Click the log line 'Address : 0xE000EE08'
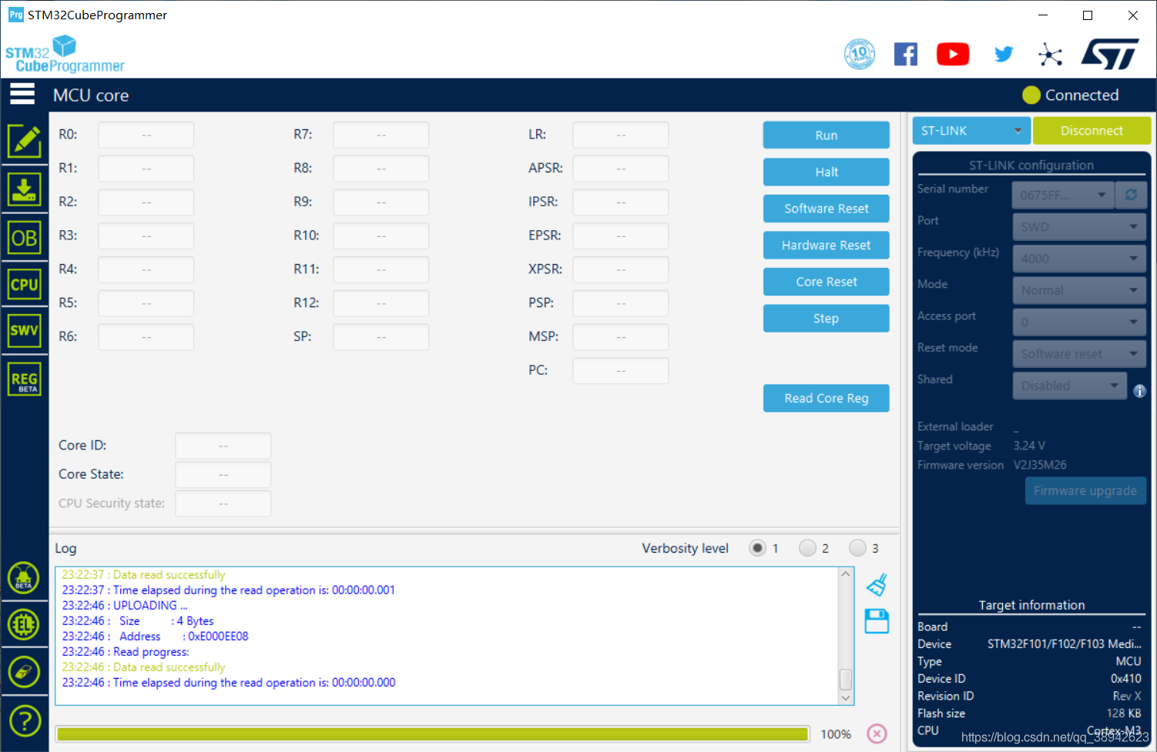The image size is (1157, 752). pos(156,637)
